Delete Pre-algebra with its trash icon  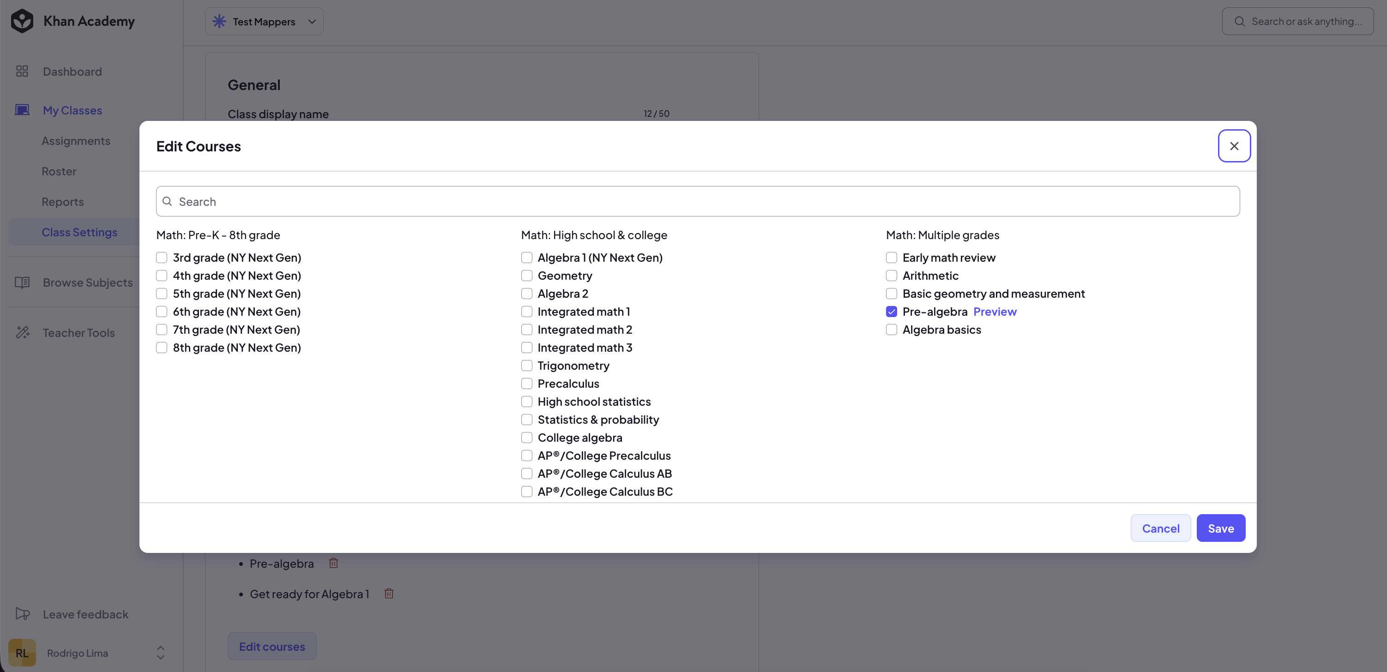click(333, 563)
